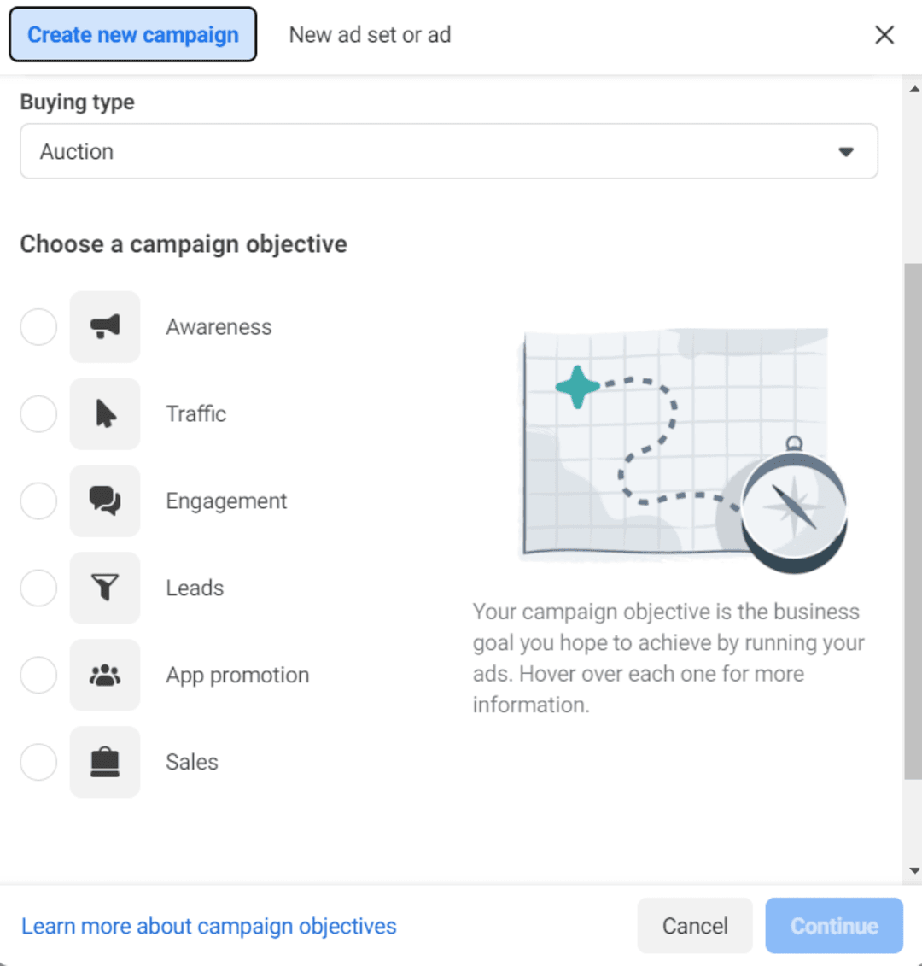The image size is (922, 966).
Task: Select the Sales radio button
Action: [38, 762]
